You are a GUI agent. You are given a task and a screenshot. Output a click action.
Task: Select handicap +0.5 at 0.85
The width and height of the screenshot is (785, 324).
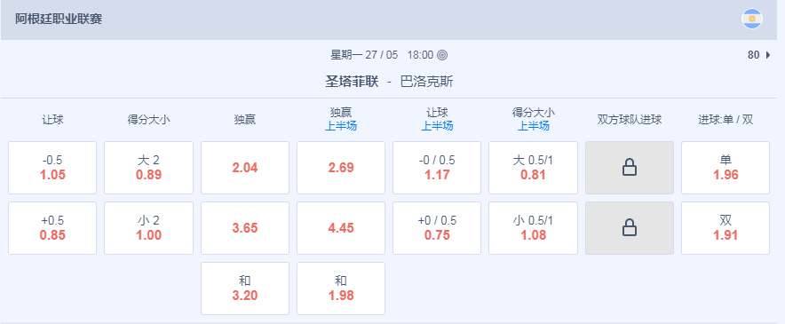pos(52,228)
